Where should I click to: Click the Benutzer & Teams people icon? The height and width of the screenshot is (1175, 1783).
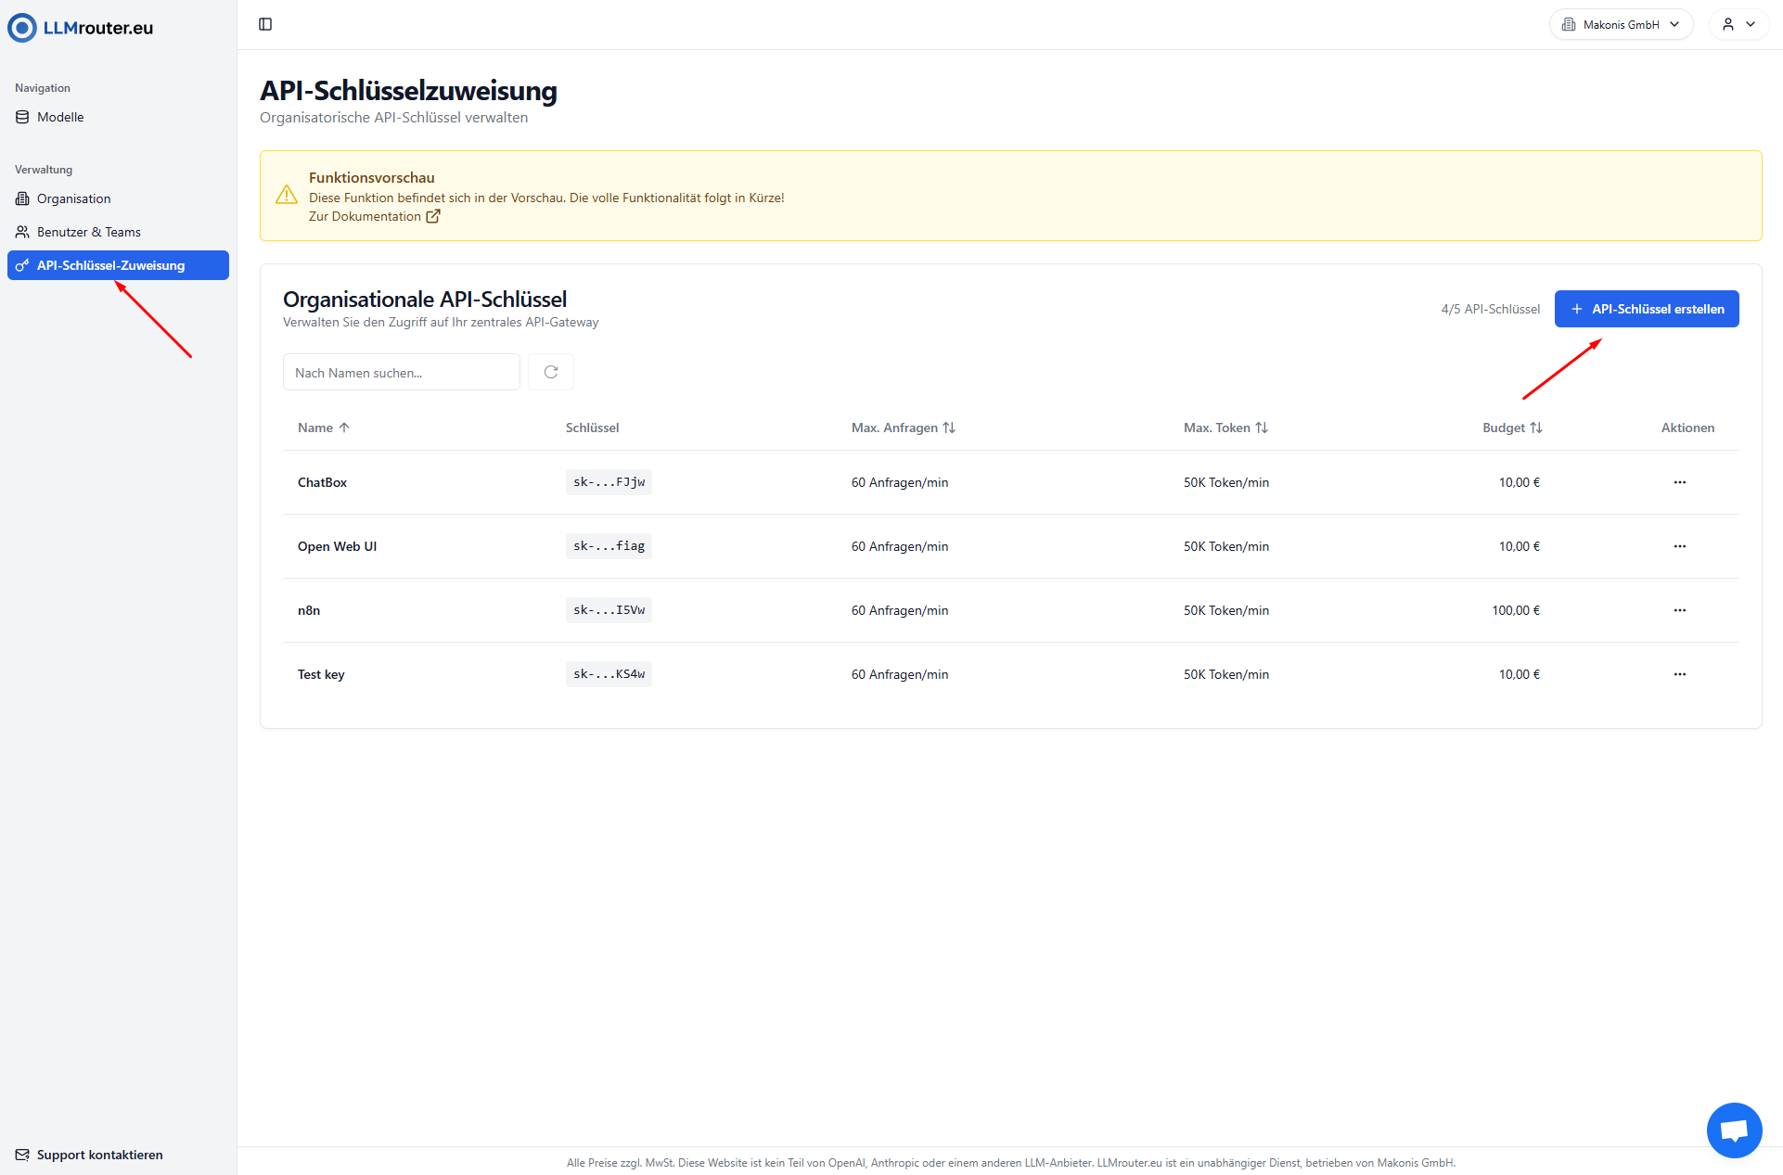[x=22, y=231]
